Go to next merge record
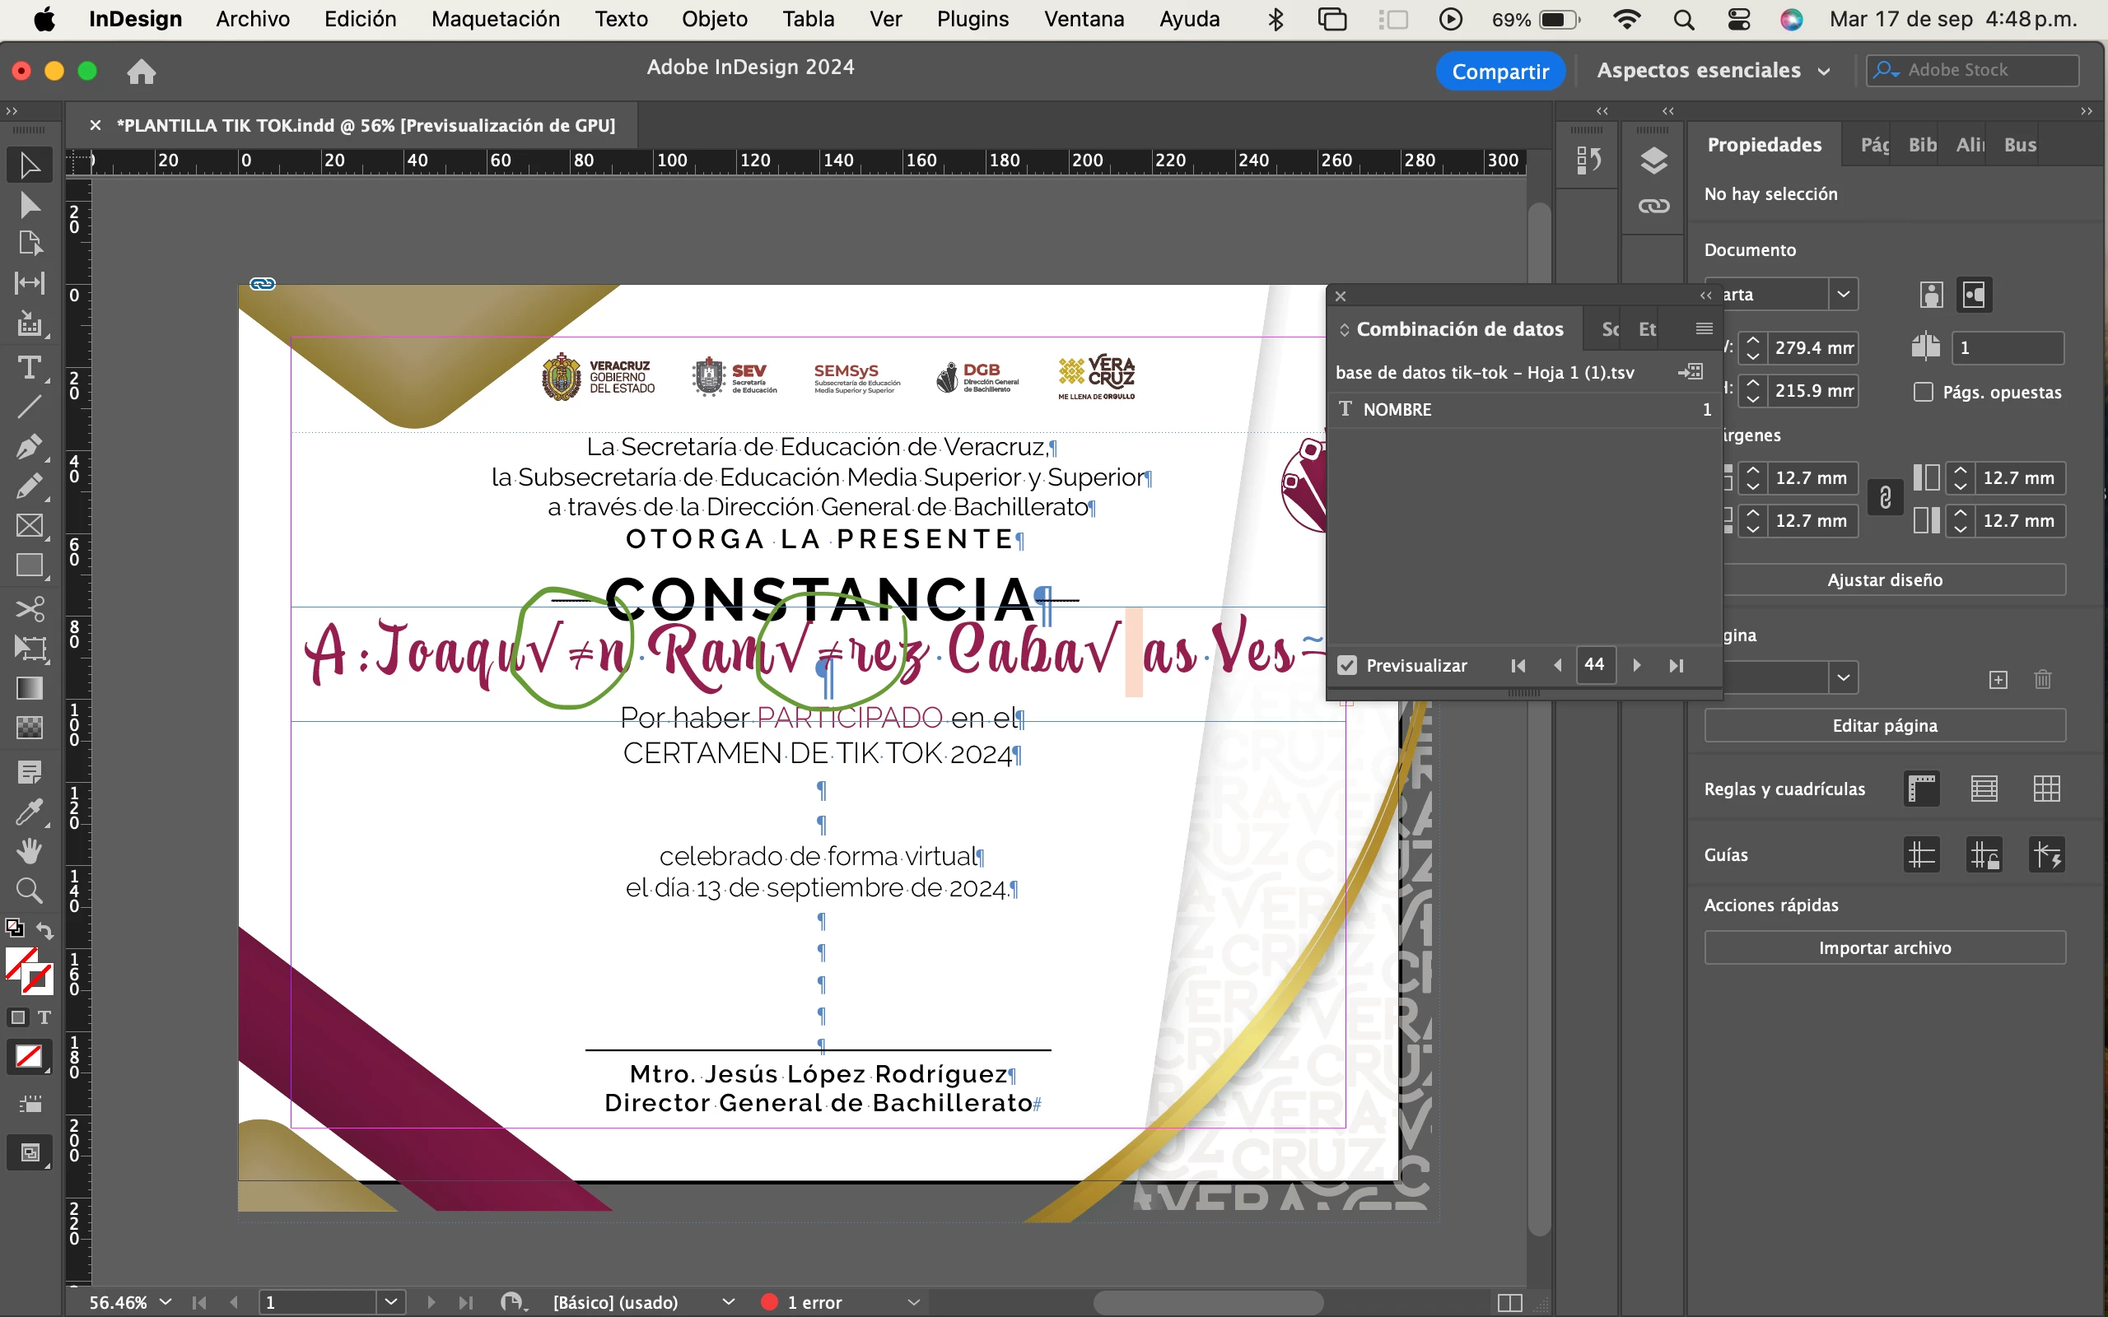 click(x=1637, y=665)
